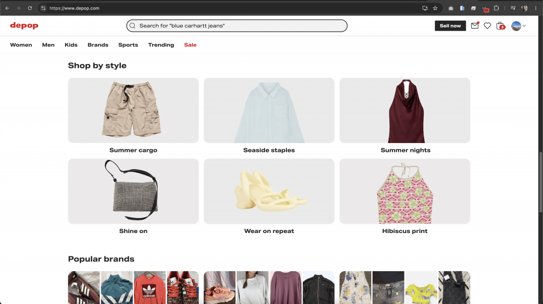The width and height of the screenshot is (543, 304).
Task: Open the media controls icon
Action: 513,8
